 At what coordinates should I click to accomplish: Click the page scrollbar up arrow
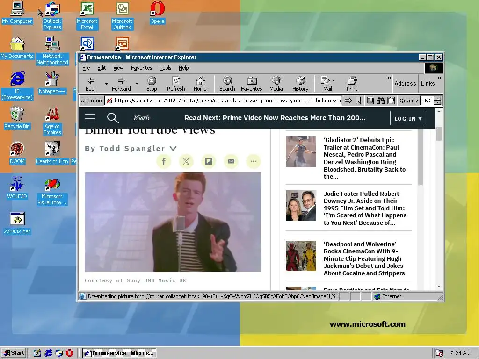(439, 111)
